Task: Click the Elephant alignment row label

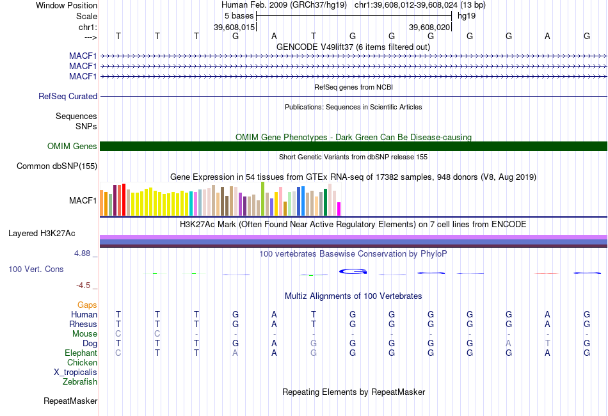Action: (x=81, y=353)
